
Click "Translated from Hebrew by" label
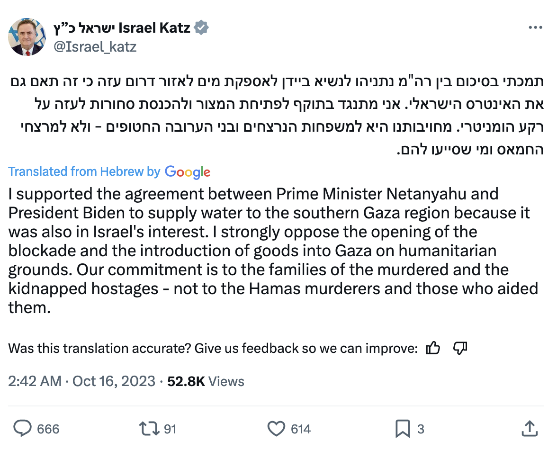tap(84, 171)
